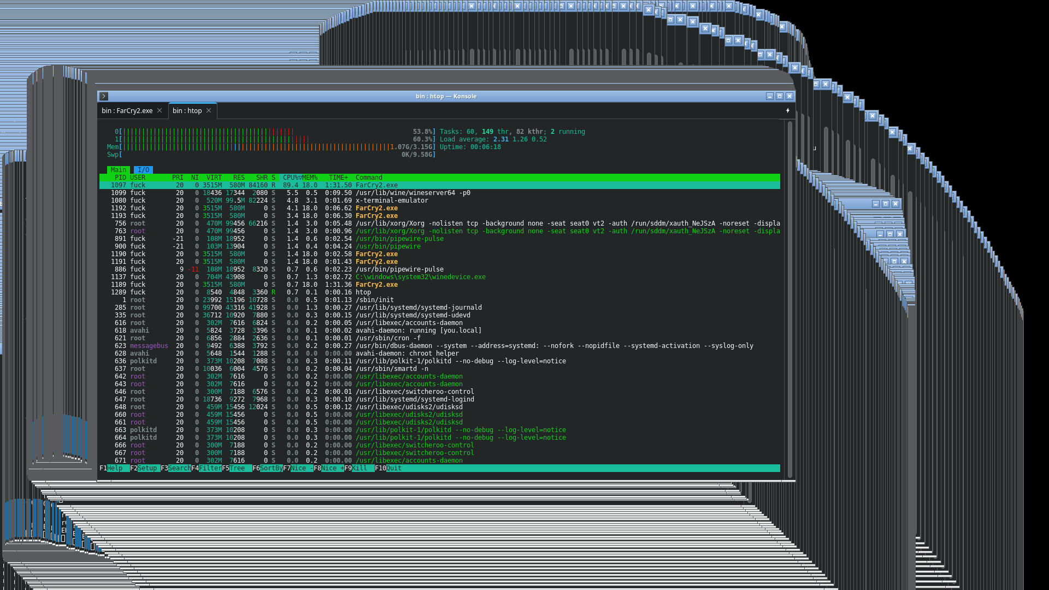1049x590 pixels.
Task: Click F7 Nice - to lower niceness
Action: coord(298,468)
